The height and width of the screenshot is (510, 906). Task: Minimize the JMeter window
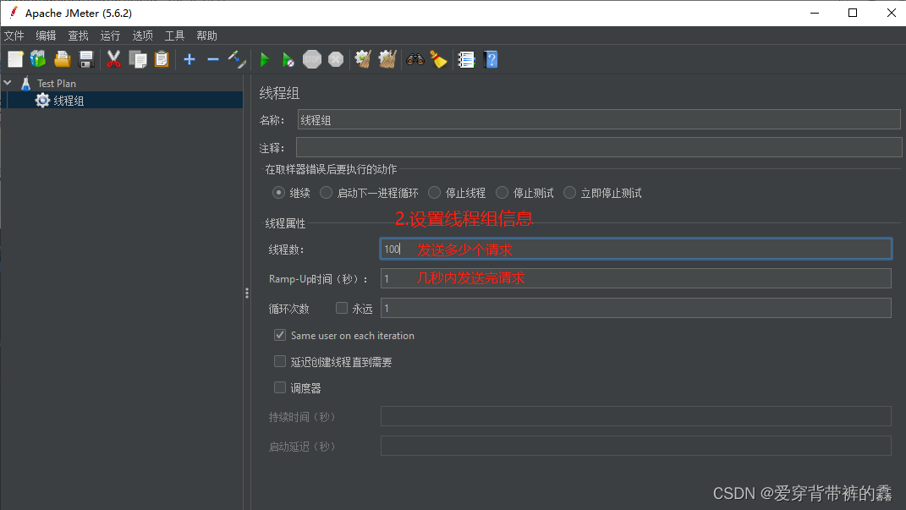click(x=815, y=13)
